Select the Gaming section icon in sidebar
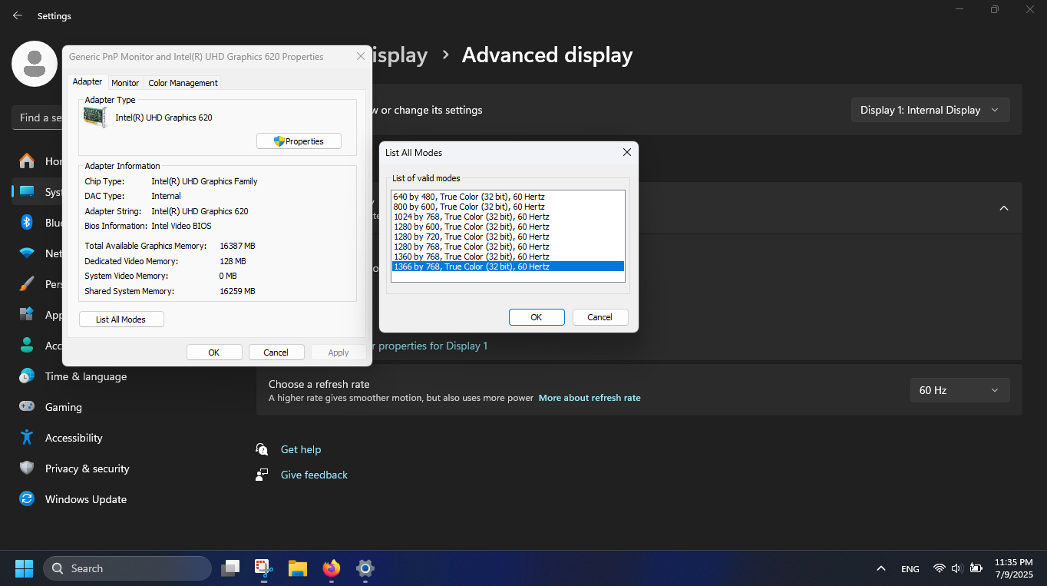 click(x=27, y=407)
